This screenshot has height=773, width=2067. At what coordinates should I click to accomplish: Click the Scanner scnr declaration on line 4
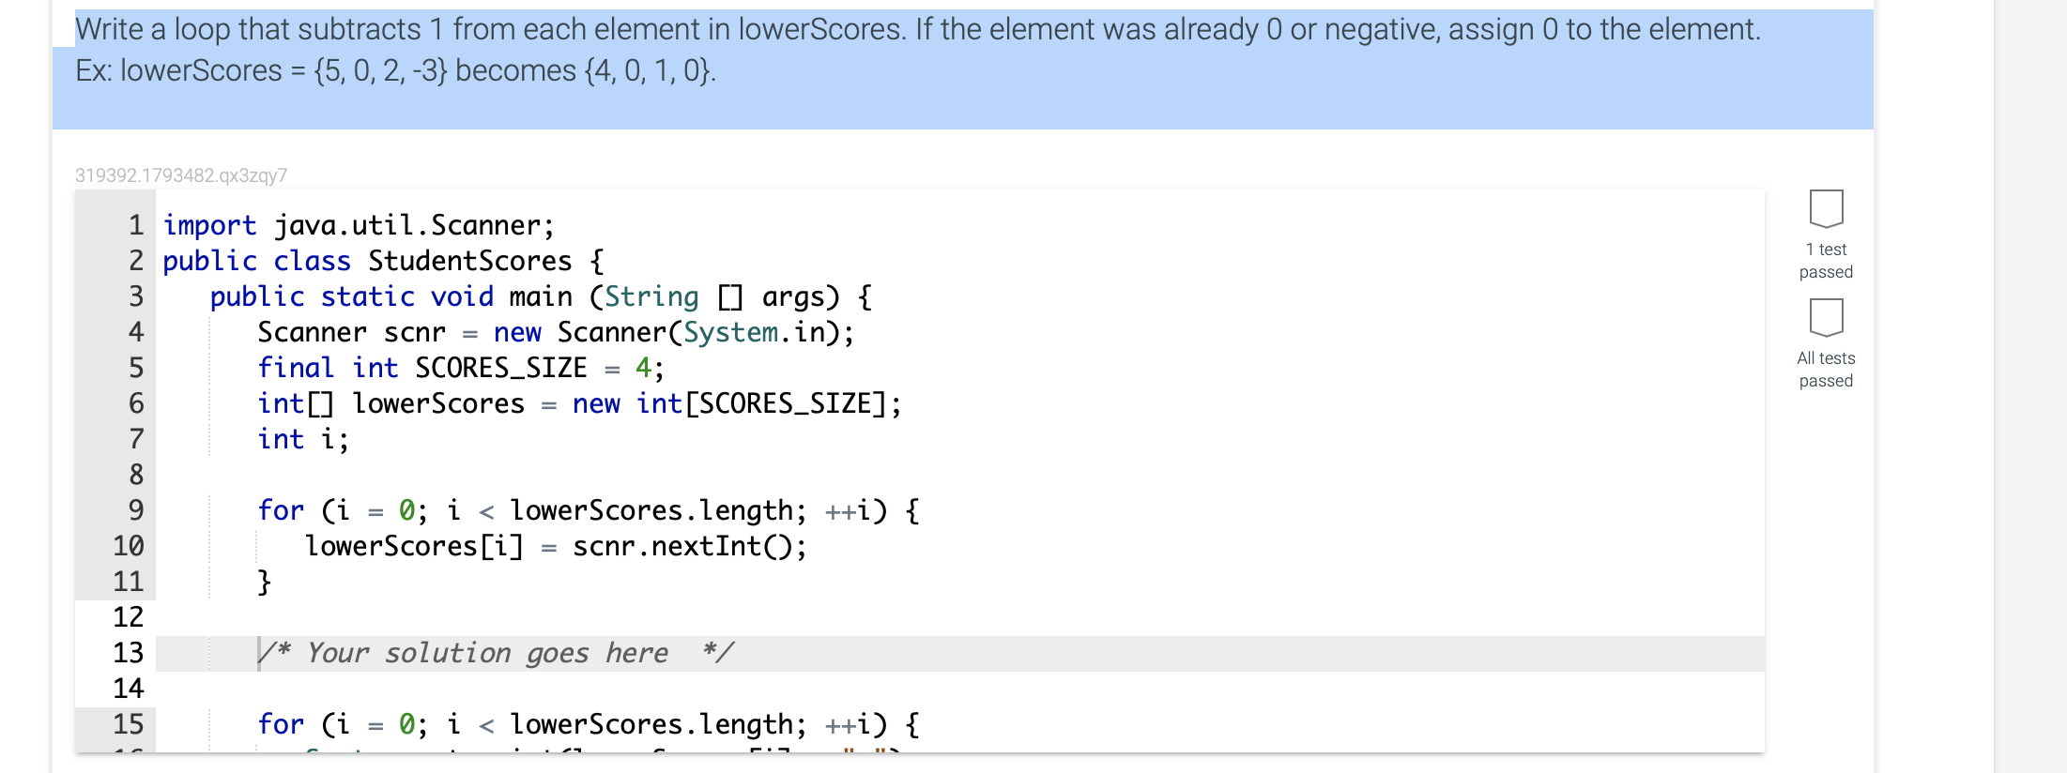tap(556, 331)
